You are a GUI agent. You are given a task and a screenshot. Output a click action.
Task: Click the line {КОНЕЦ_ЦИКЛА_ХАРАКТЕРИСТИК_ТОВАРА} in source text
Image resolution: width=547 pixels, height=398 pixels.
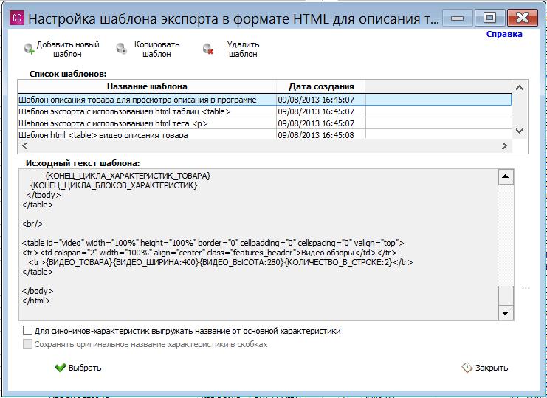tap(128, 176)
